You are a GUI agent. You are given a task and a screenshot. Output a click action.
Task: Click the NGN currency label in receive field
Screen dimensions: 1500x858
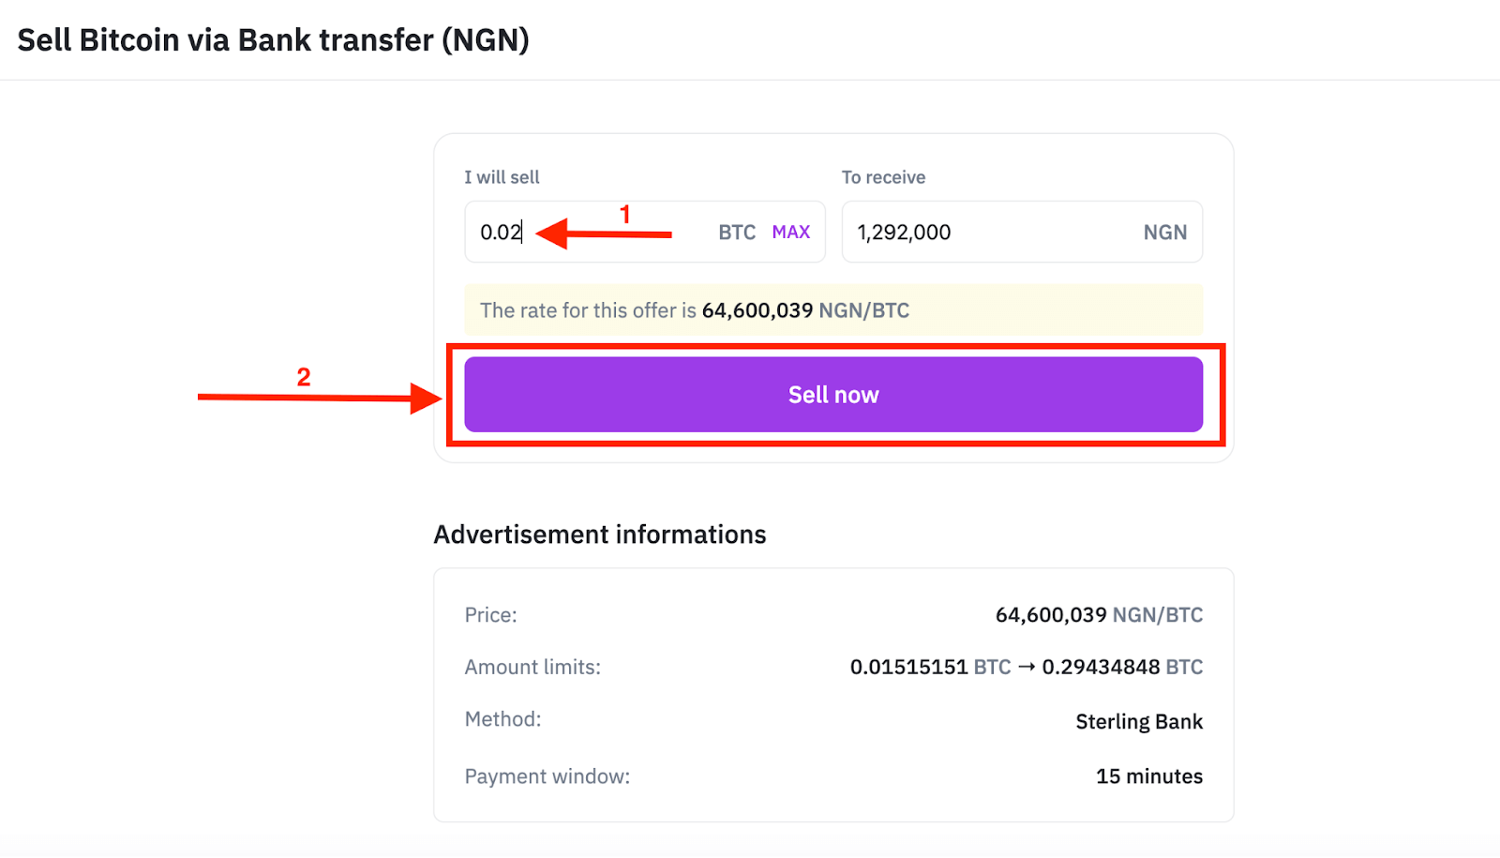1164,233
